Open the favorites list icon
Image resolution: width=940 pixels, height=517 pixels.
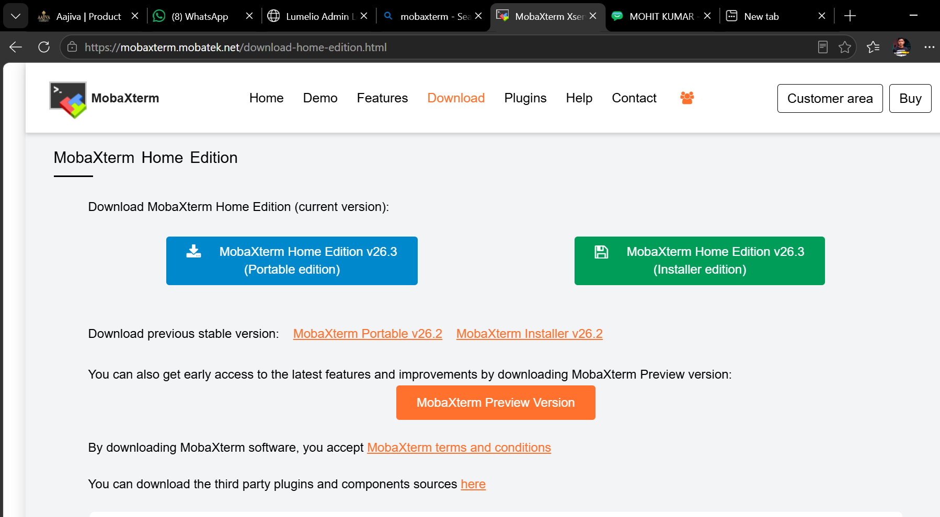coord(873,47)
